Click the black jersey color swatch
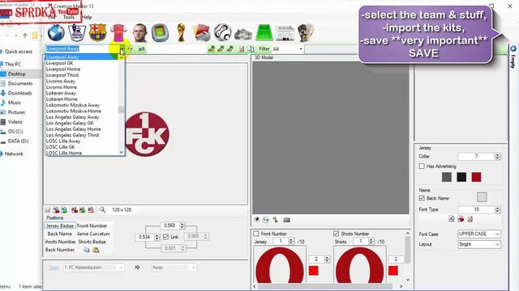 pyautogui.click(x=461, y=177)
